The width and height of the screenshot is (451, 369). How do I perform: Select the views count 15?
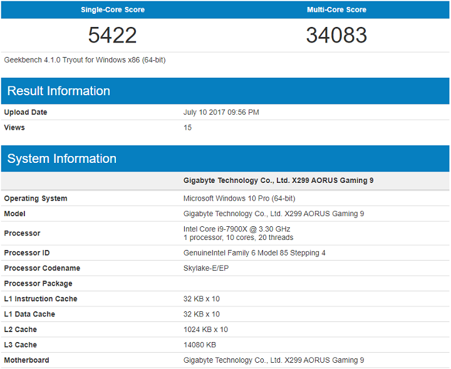pos(187,127)
